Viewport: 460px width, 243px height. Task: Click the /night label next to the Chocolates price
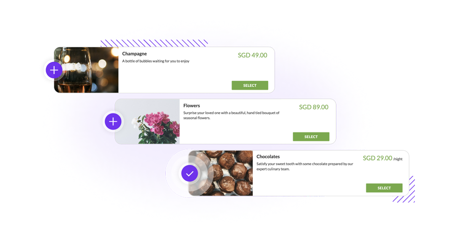tap(398, 159)
